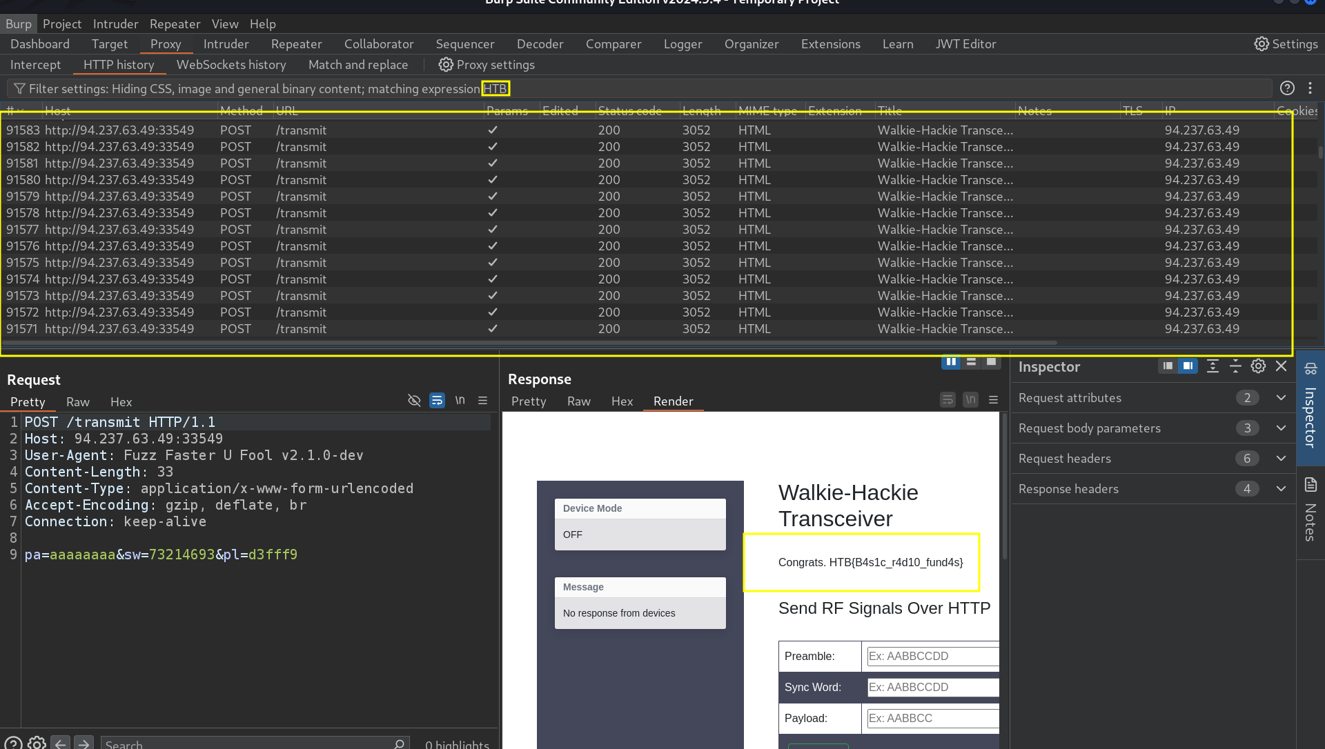Screen dimensions: 1325x749
Task: Open the Intercept sub-tab
Action: 35,65
